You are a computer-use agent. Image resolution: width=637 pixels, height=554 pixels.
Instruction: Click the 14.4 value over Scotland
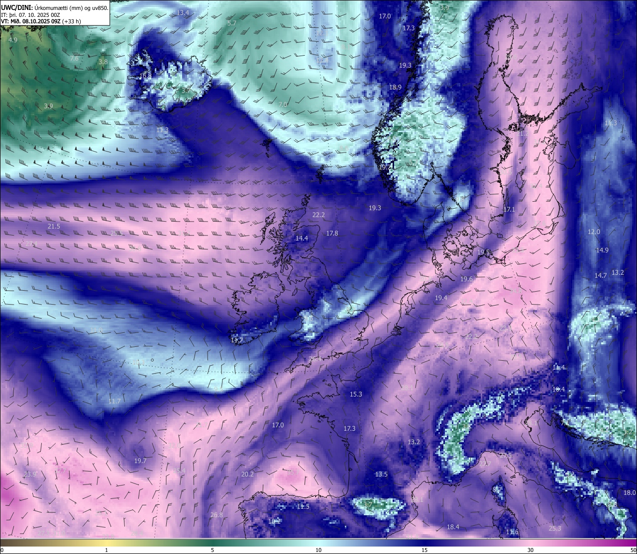pyautogui.click(x=302, y=238)
